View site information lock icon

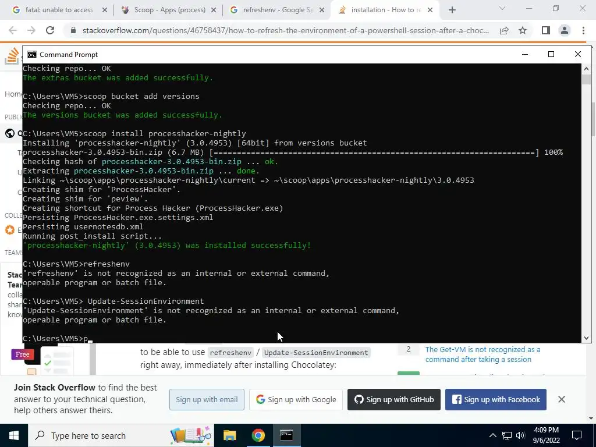pyautogui.click(x=73, y=30)
